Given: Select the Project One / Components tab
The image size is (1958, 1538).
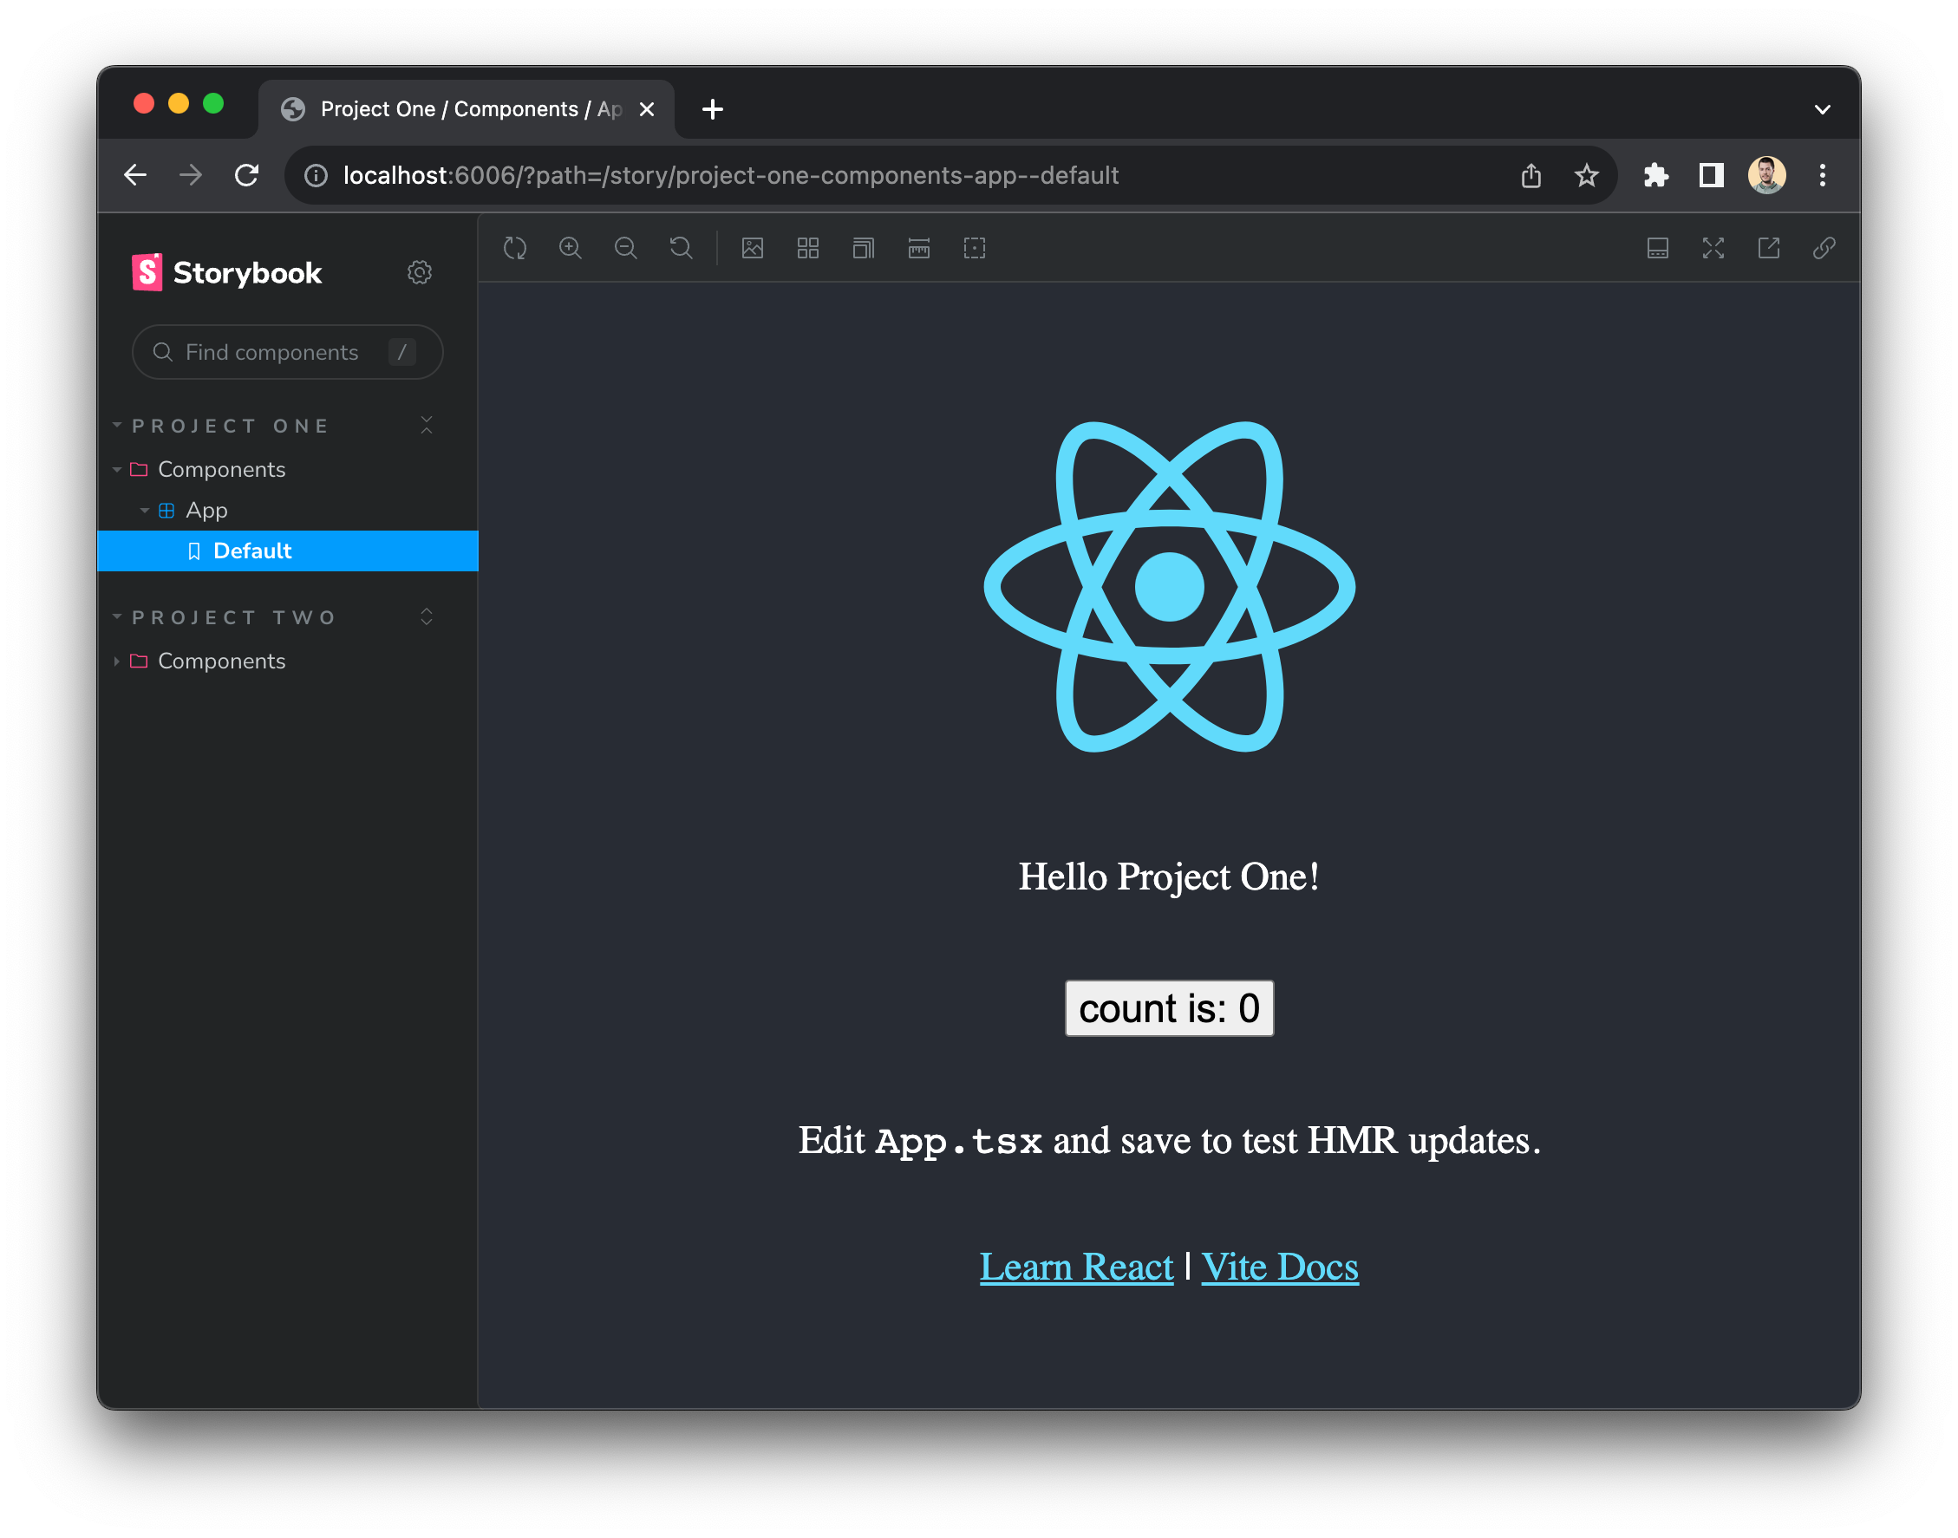Looking at the screenshot, I should [x=467, y=109].
